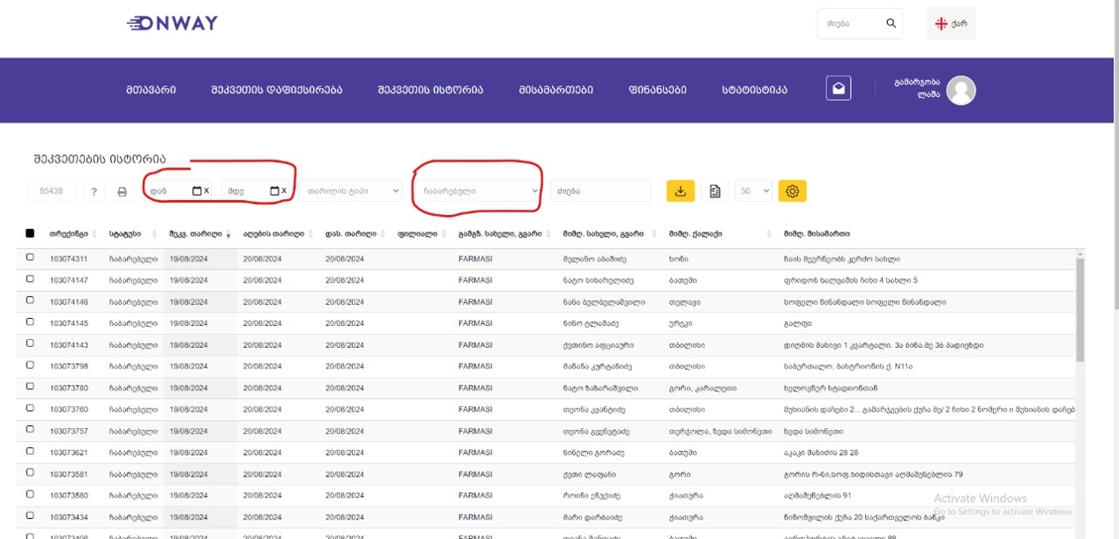Open the envelope messages icon
The image size is (1119, 539).
(839, 89)
